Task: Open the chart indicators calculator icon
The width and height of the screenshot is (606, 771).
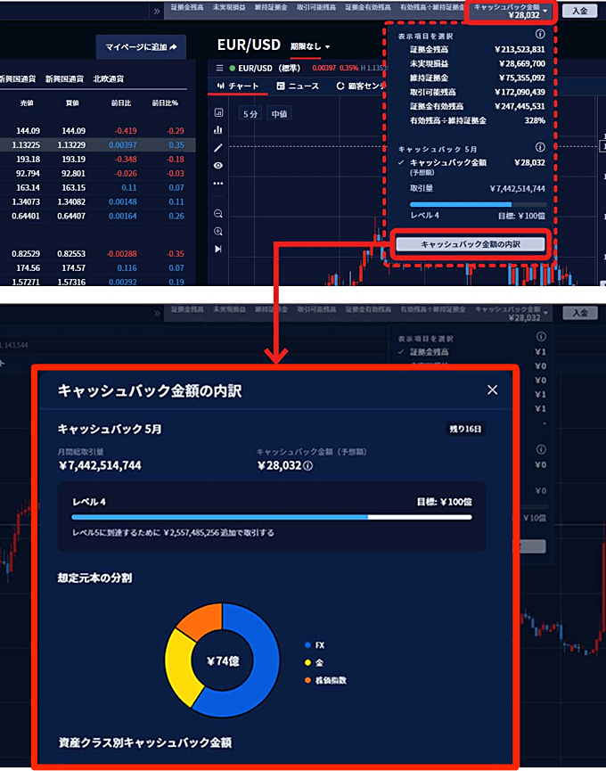Action: point(218,112)
